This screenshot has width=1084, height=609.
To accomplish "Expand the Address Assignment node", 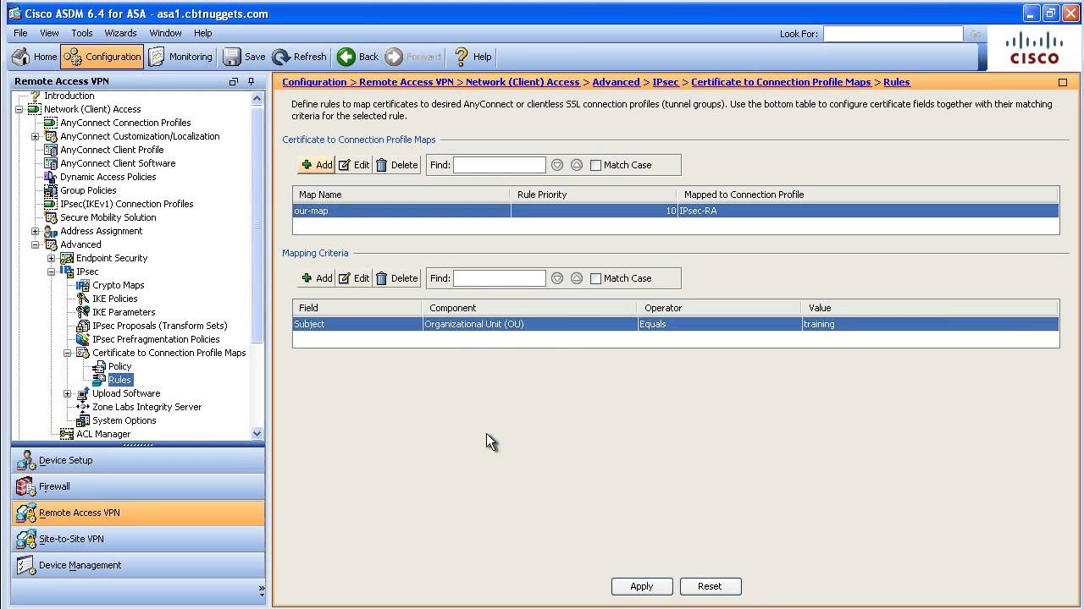I will point(36,231).
